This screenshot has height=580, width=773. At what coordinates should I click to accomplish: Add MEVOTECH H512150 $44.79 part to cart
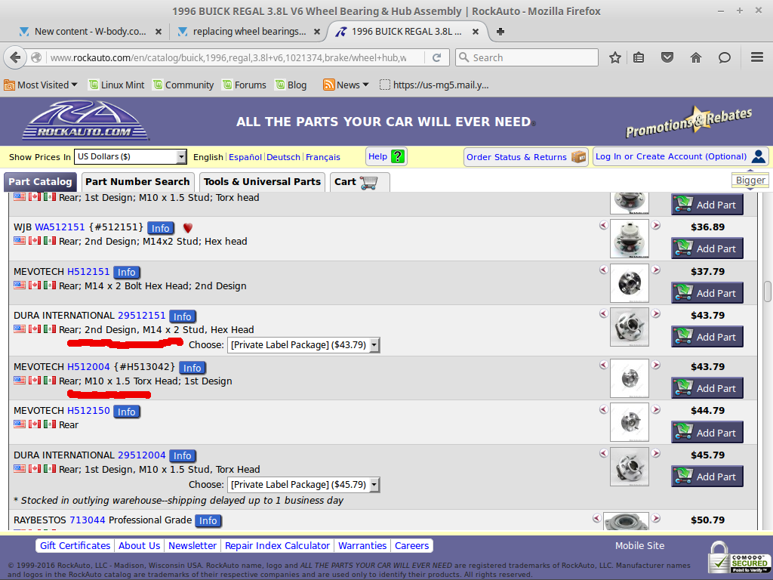[707, 433]
